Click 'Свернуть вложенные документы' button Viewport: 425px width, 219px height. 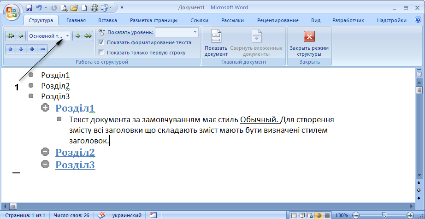tap(256, 43)
